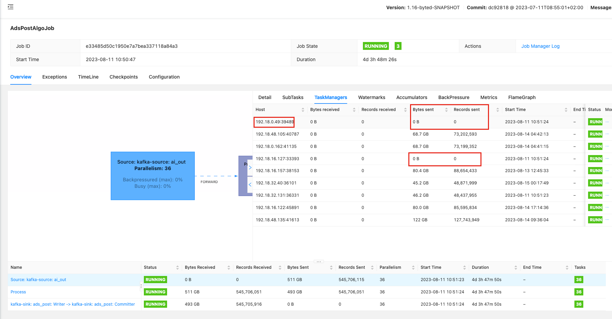The width and height of the screenshot is (612, 319).
Task: Open the Watermarks sub-tab
Action: [372, 97]
